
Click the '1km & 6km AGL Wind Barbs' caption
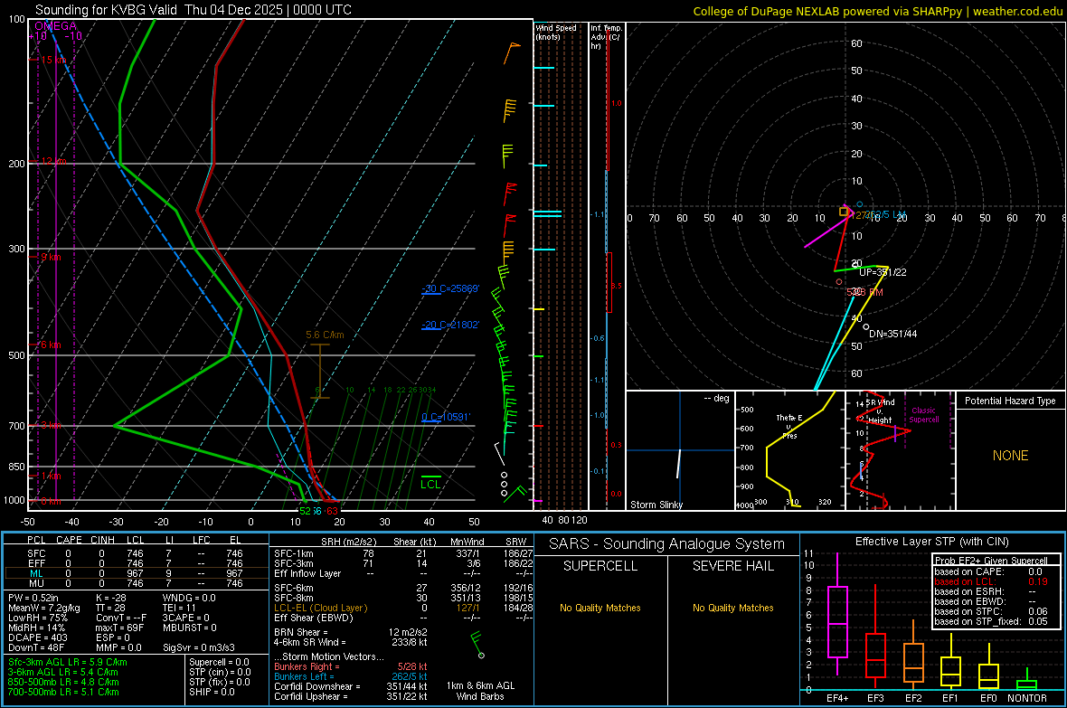tap(480, 691)
